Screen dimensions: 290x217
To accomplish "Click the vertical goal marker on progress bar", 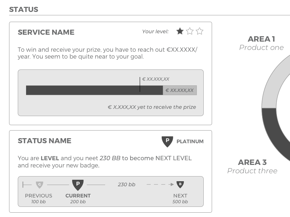I will click(x=140, y=84).
